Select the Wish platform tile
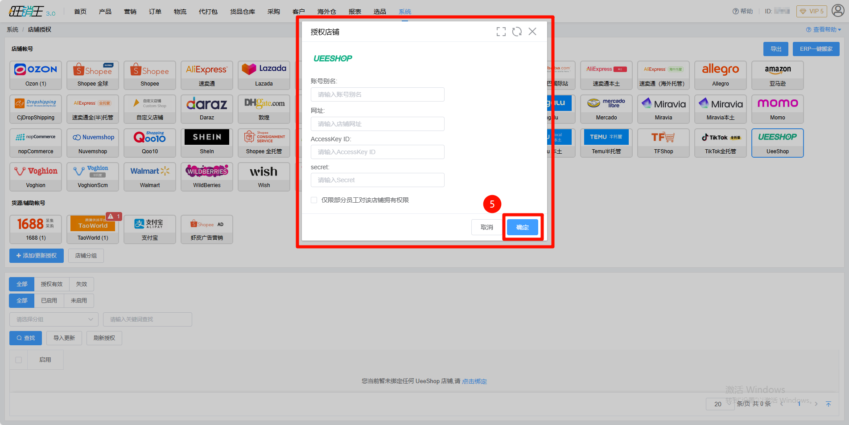The width and height of the screenshot is (849, 425). tap(264, 177)
